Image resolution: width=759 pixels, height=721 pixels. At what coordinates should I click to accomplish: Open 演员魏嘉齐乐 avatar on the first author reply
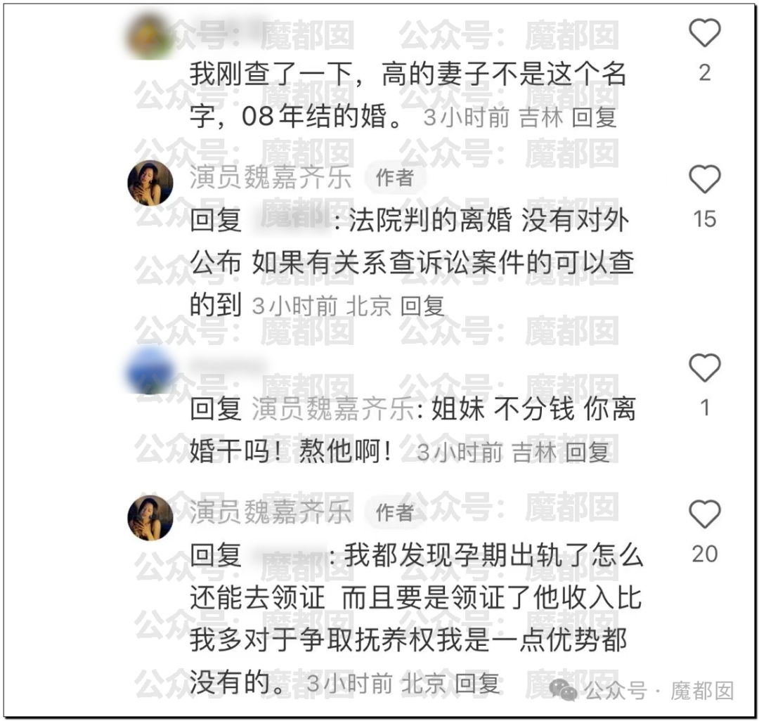(150, 183)
